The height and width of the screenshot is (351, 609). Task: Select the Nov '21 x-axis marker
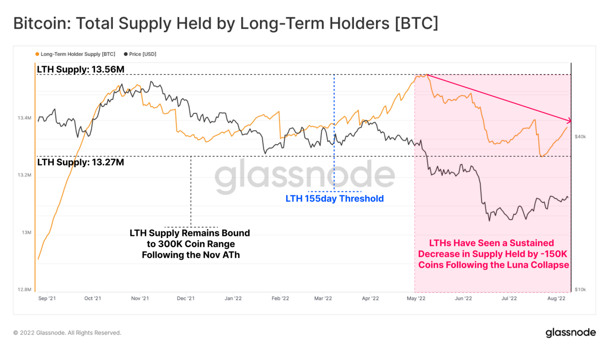[x=140, y=299]
